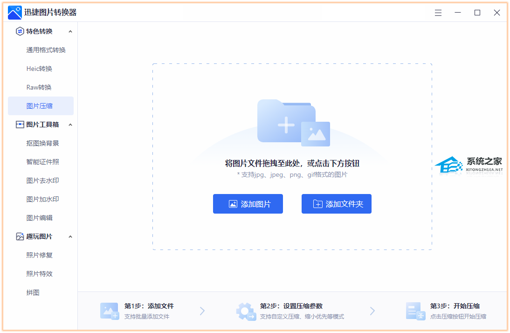
Task: Click the 添加图片 button
Action: point(248,203)
